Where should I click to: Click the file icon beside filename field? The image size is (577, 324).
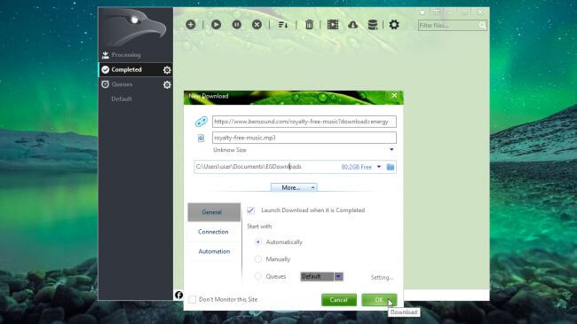(201, 138)
